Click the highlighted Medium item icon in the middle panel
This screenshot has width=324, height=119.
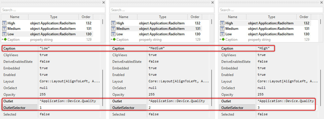pos(113,29)
